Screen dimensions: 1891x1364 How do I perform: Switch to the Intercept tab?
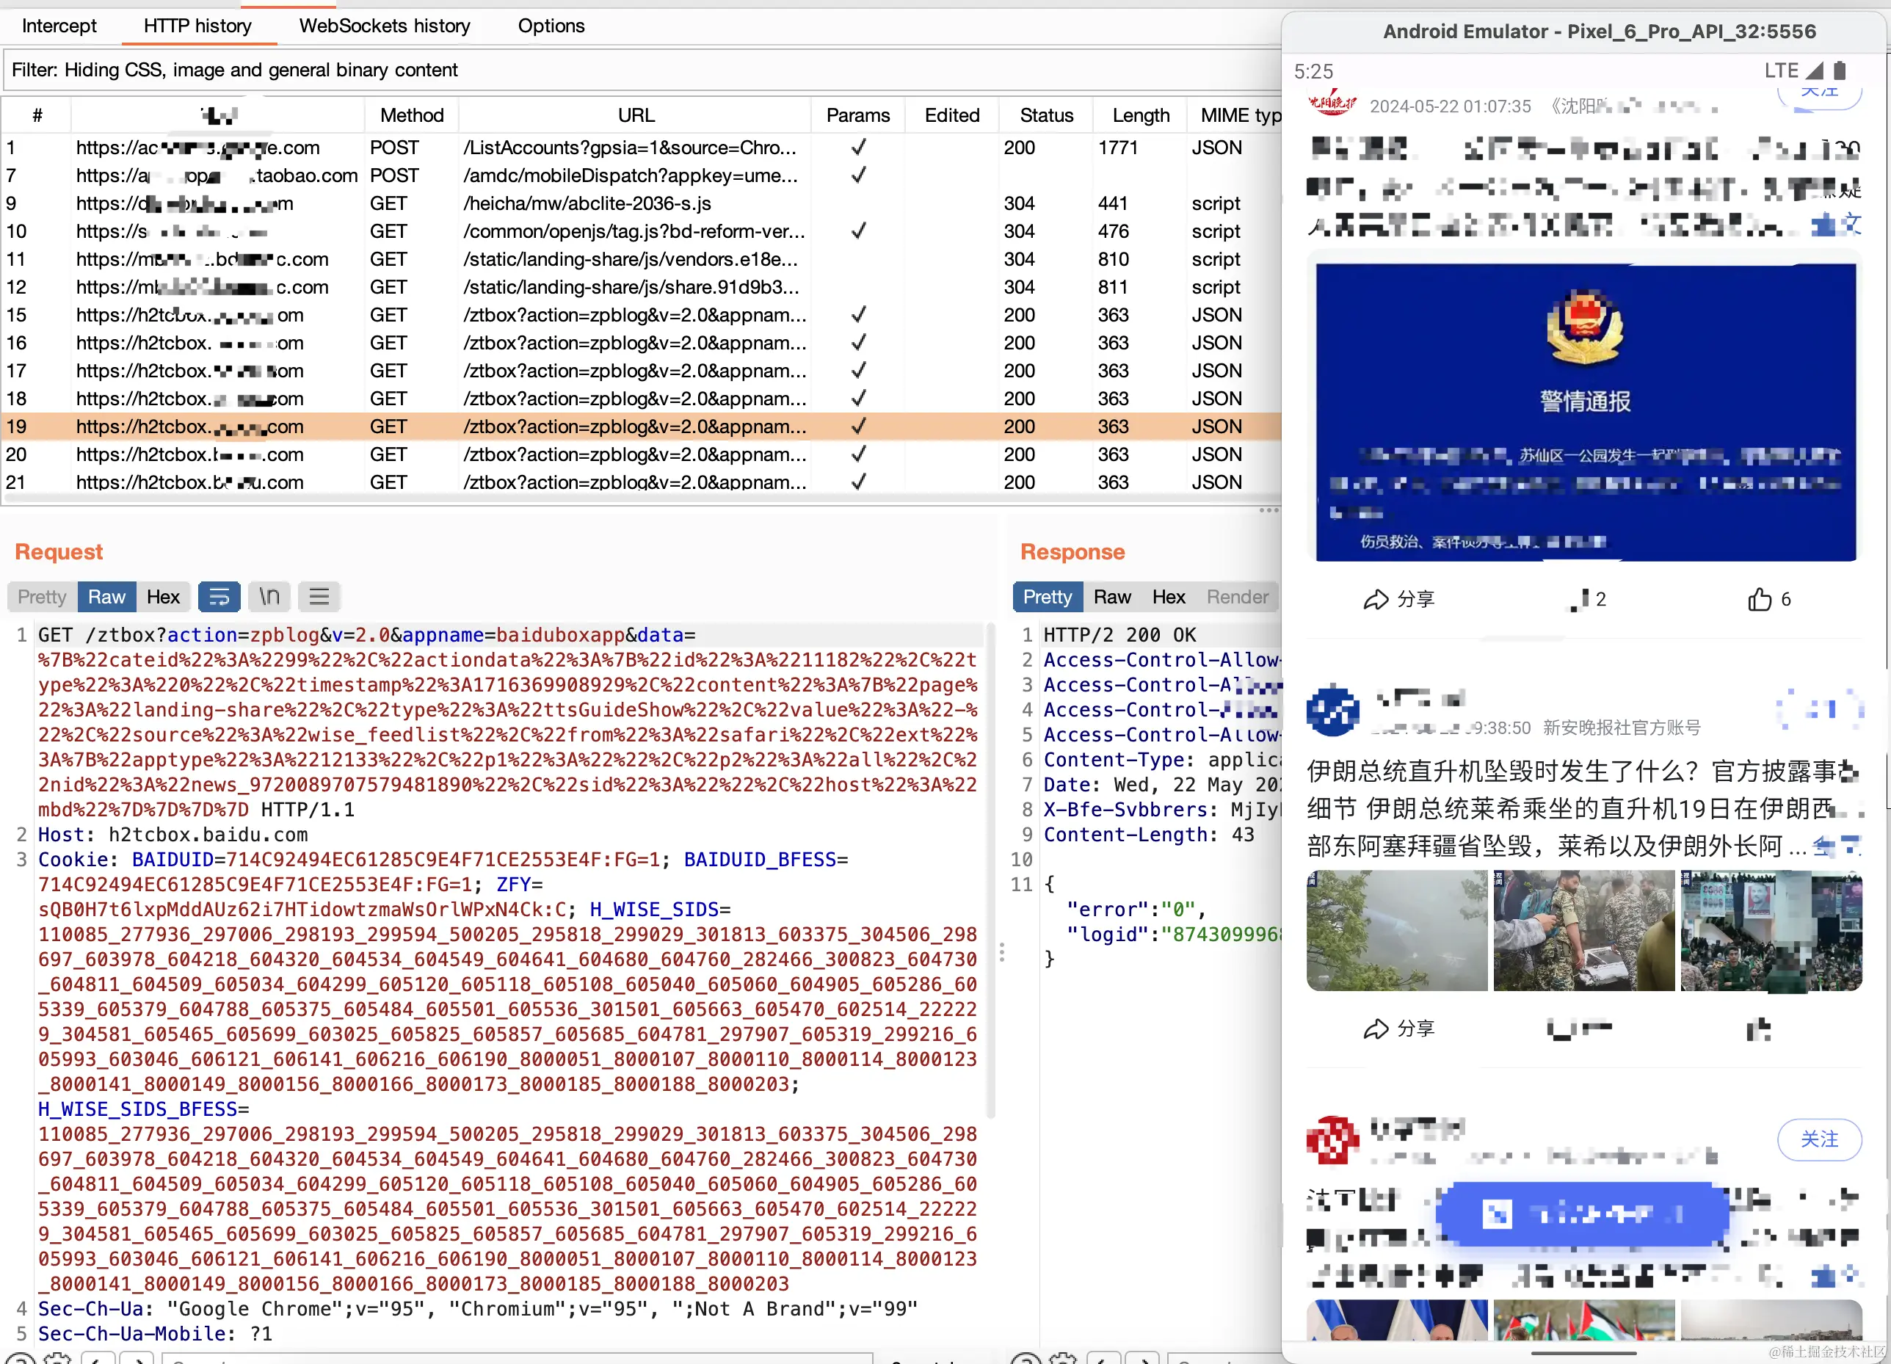point(59,26)
